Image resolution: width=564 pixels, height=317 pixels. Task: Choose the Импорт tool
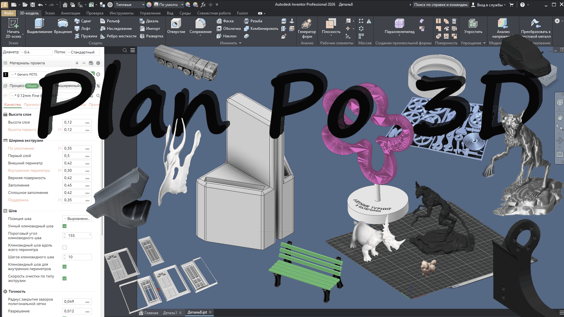click(x=150, y=28)
